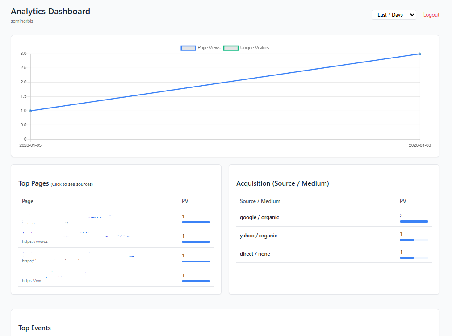This screenshot has width=452, height=336.
Task: Click the Source / Medium column header
Action: pos(260,201)
